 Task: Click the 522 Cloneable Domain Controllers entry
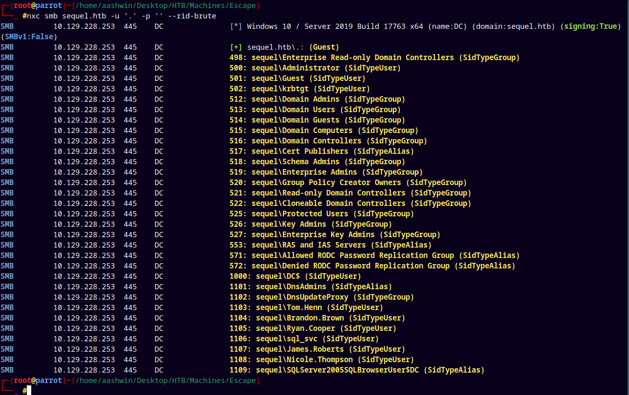350,204
